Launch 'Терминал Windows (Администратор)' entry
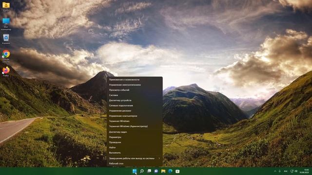The height and width of the screenshot is (175, 312). (x=135, y=126)
